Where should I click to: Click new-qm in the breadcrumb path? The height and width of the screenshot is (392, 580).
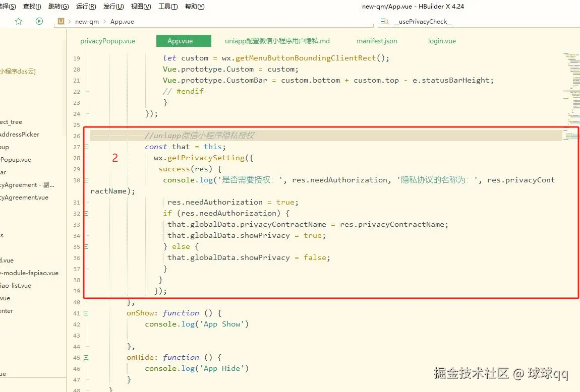click(x=87, y=22)
